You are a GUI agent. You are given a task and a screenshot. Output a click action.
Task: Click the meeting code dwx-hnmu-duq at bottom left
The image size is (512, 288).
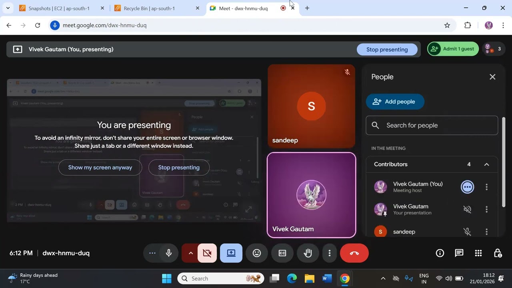(x=66, y=253)
